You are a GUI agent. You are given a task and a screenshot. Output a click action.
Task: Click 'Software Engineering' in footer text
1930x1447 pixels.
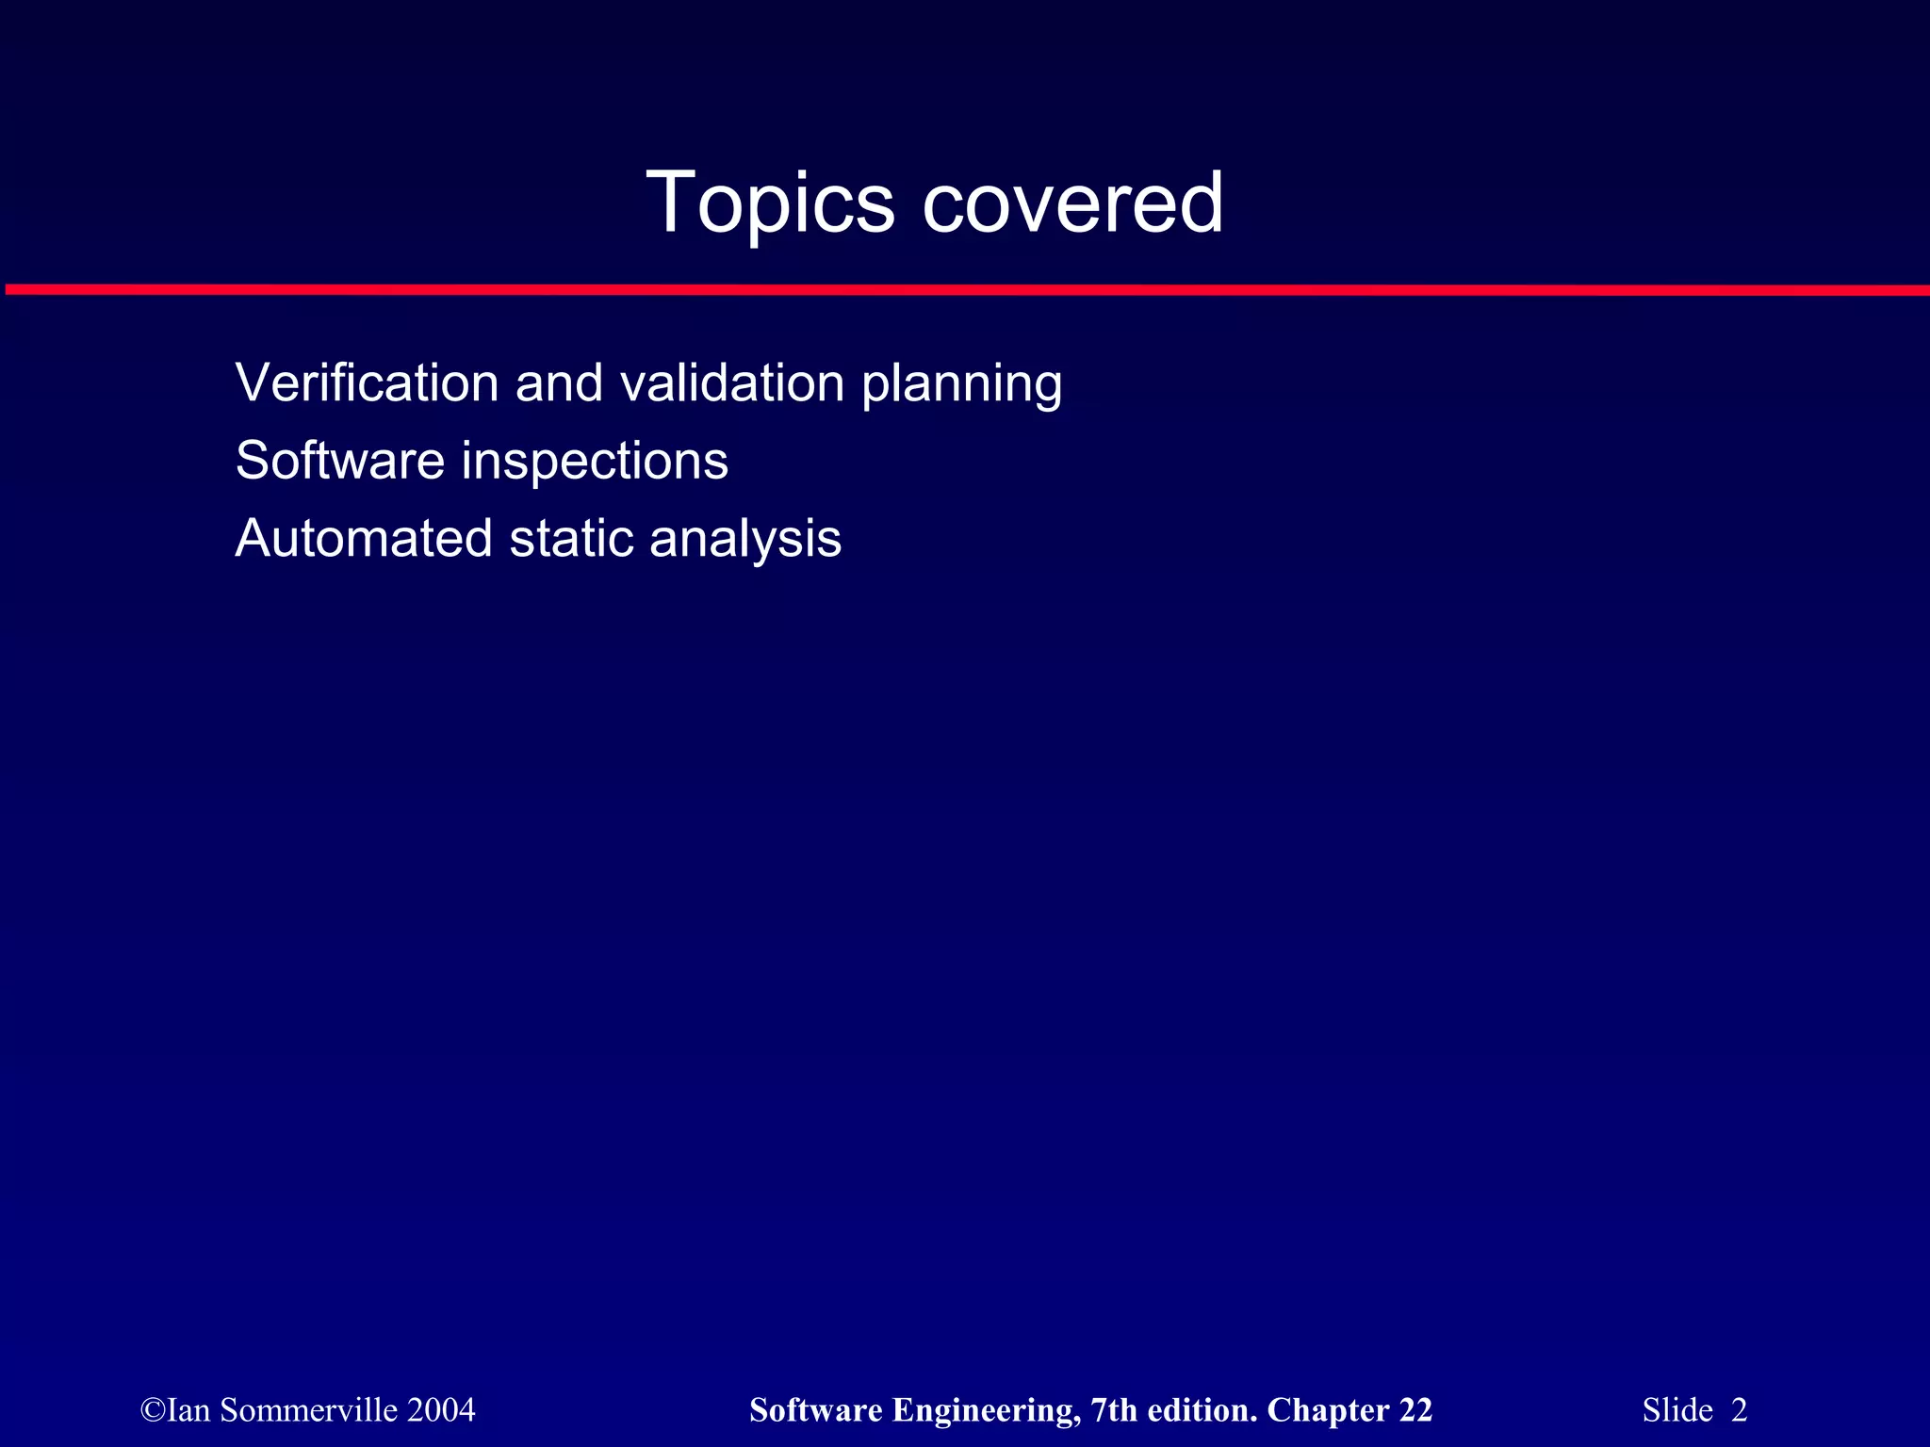tap(912, 1410)
